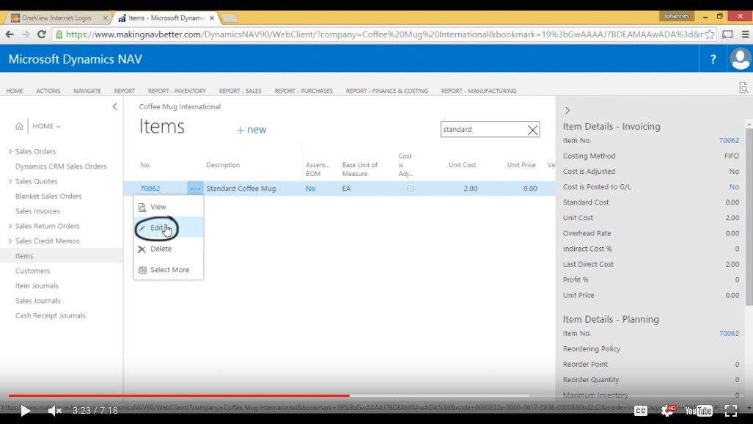Choose Select More from the context menu
753x424 pixels.
click(x=168, y=270)
